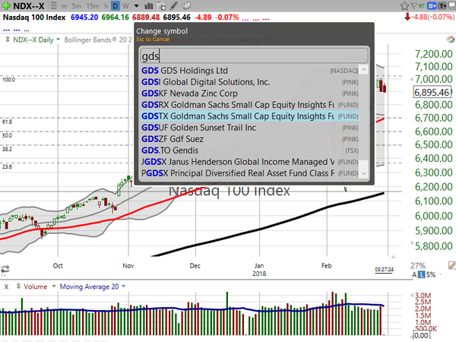Click the Change symbol search field
Viewport: 456px width, 342px height.
pos(254,55)
